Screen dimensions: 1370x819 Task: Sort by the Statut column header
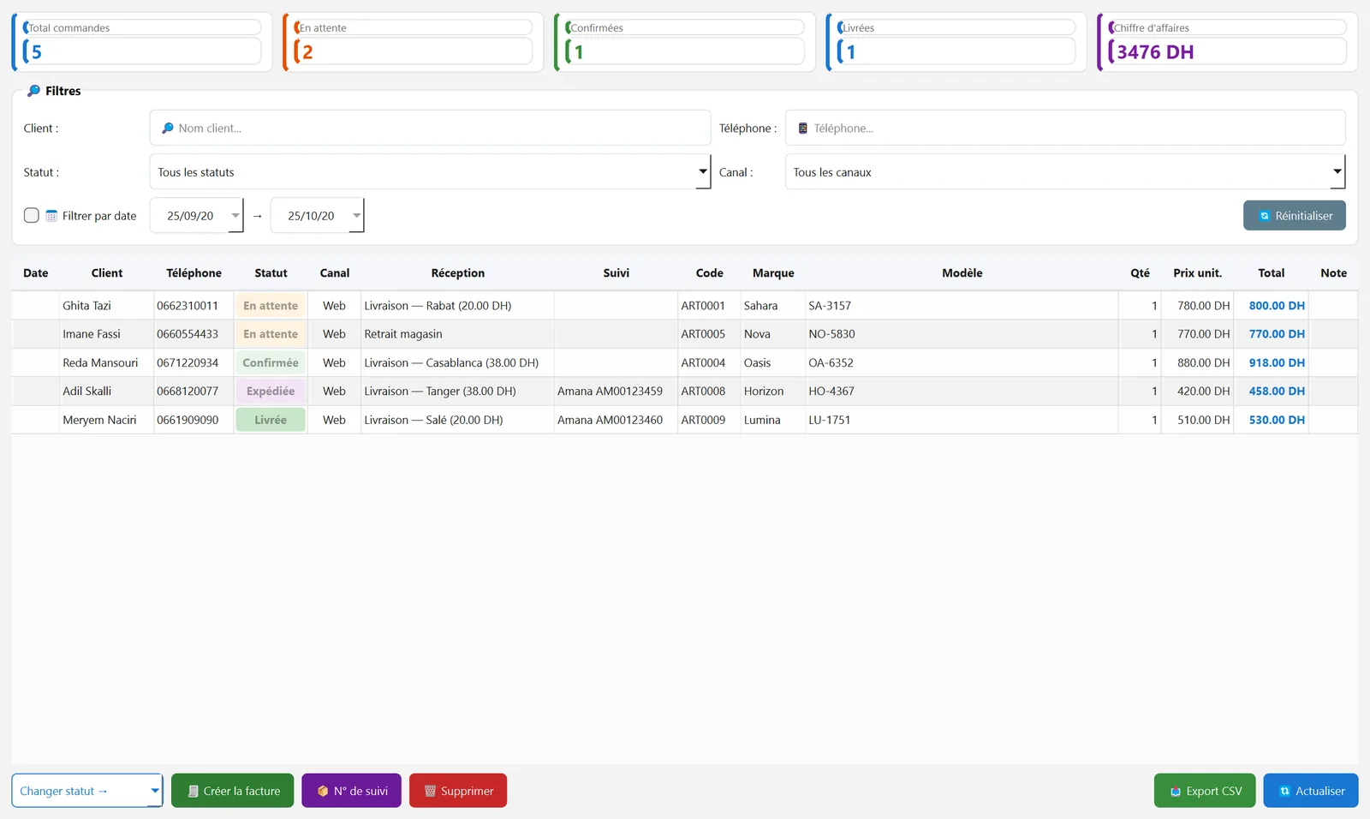coord(271,273)
